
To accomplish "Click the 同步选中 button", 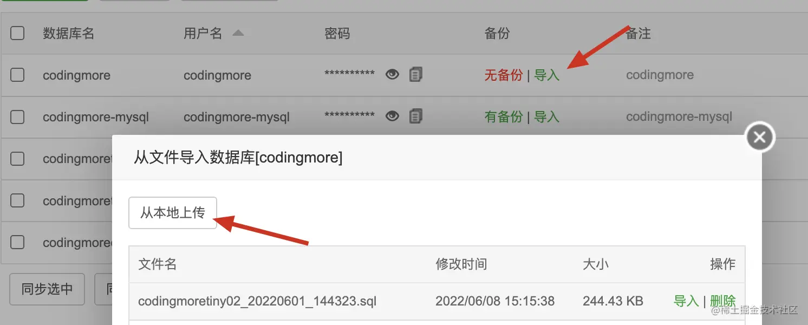I will pyautogui.click(x=47, y=289).
